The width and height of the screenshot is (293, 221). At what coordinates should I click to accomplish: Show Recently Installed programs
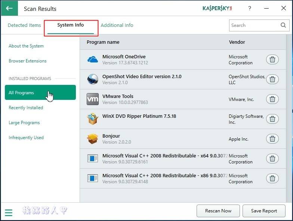click(x=26, y=108)
